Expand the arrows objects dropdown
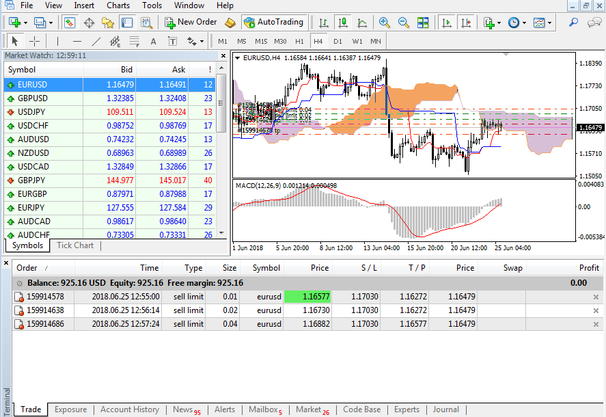The width and height of the screenshot is (606, 417). click(x=202, y=42)
